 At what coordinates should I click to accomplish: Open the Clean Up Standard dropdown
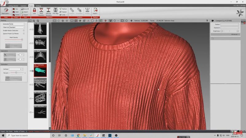click(x=17, y=27)
